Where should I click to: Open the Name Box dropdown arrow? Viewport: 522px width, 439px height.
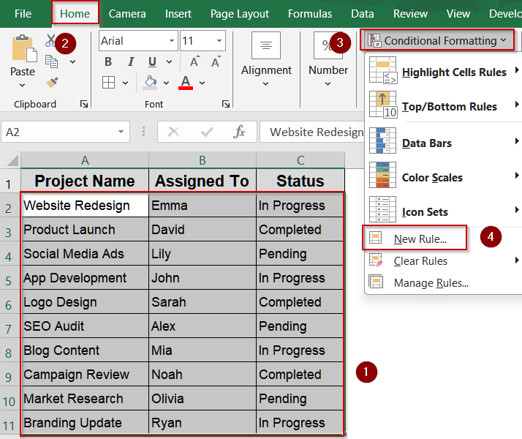(121, 132)
